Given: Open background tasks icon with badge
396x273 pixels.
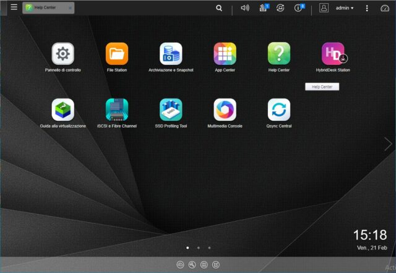Looking at the screenshot, I should click(x=263, y=8).
